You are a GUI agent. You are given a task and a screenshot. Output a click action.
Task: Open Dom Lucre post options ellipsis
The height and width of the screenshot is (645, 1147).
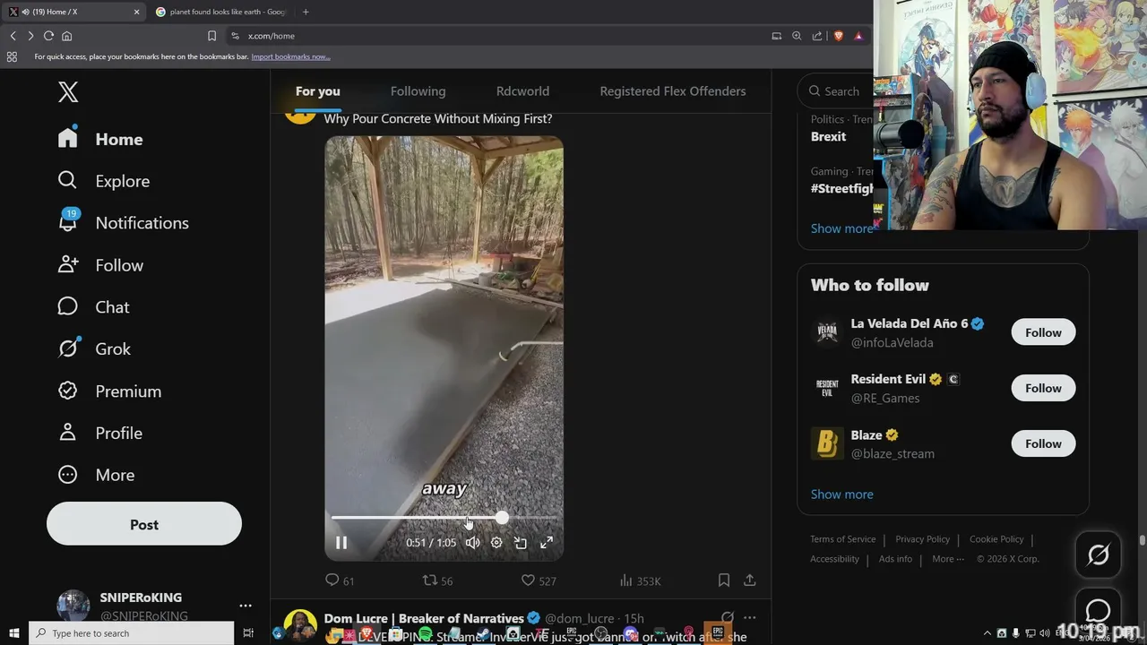750,618
